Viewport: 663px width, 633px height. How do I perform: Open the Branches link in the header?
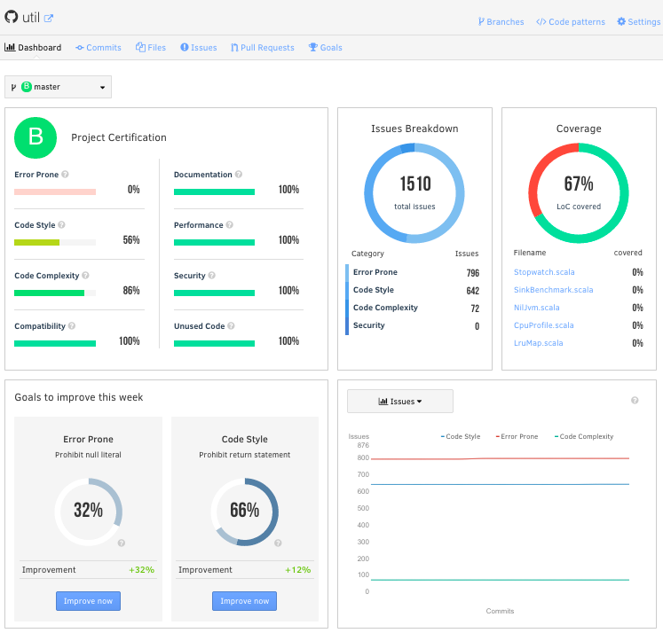tap(501, 22)
